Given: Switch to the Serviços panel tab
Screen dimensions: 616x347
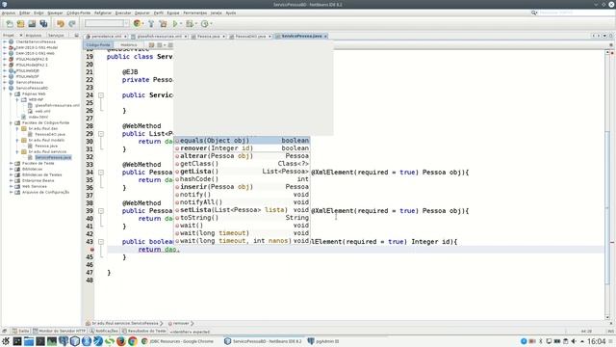Looking at the screenshot, I should [56, 36].
